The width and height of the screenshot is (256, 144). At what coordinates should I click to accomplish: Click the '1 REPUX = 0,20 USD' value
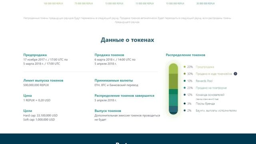(37, 100)
